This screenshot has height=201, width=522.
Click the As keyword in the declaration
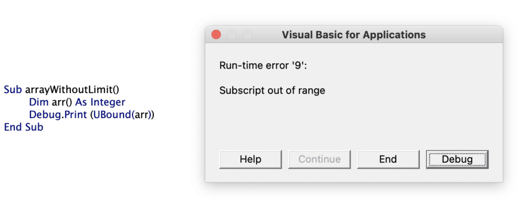(x=81, y=102)
